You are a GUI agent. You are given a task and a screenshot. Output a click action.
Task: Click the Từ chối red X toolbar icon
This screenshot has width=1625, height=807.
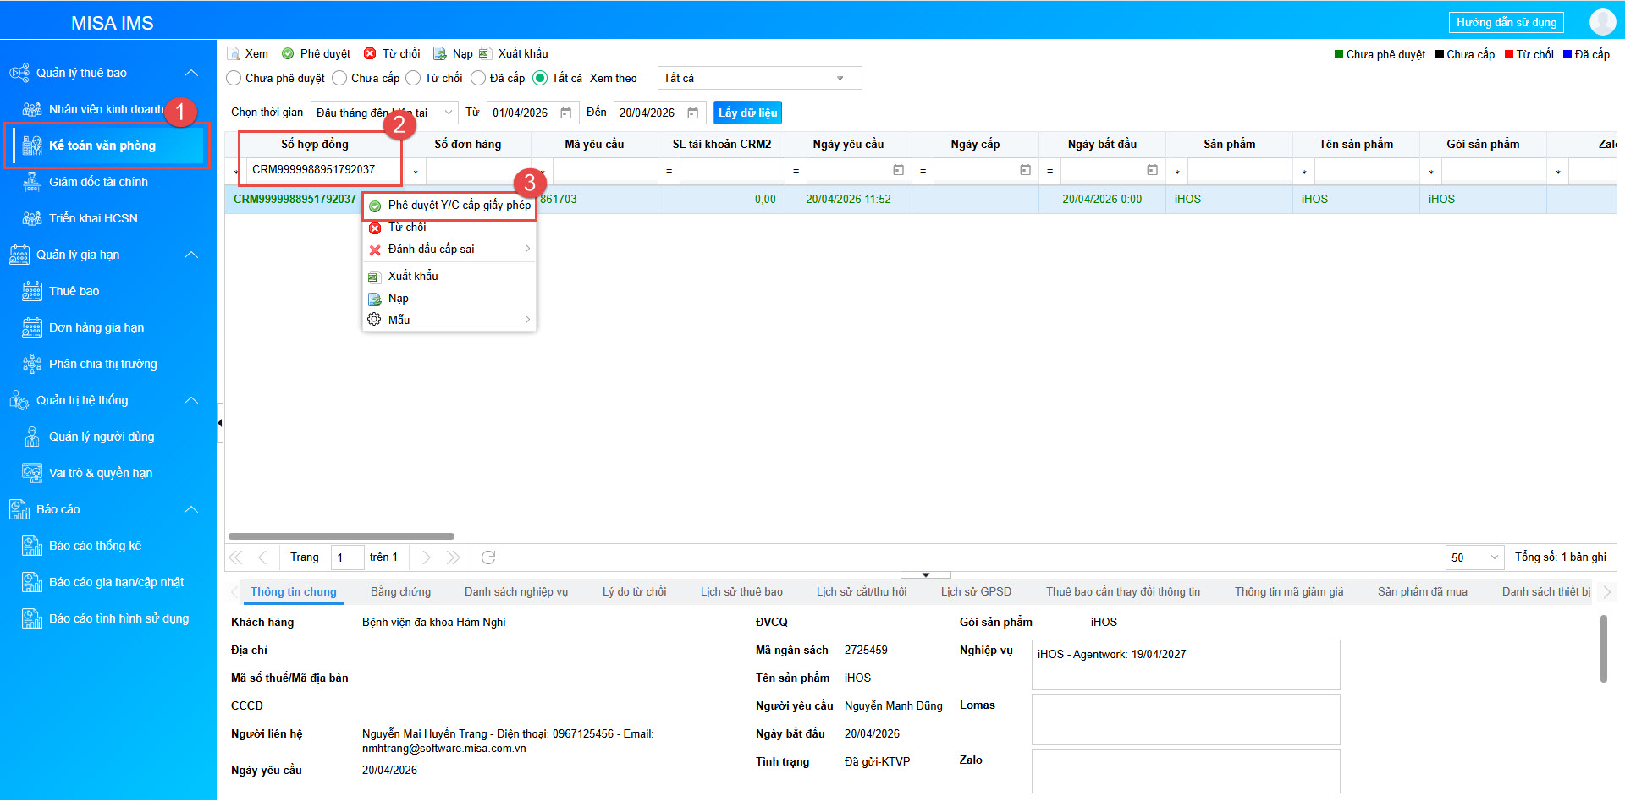tap(370, 54)
